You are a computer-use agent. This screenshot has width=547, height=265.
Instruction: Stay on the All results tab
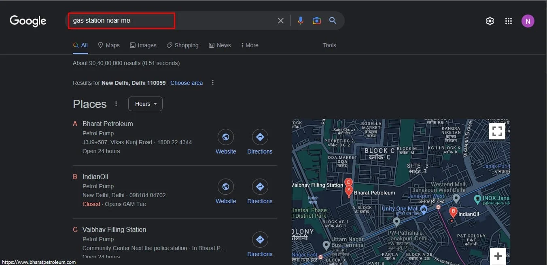pyautogui.click(x=81, y=45)
